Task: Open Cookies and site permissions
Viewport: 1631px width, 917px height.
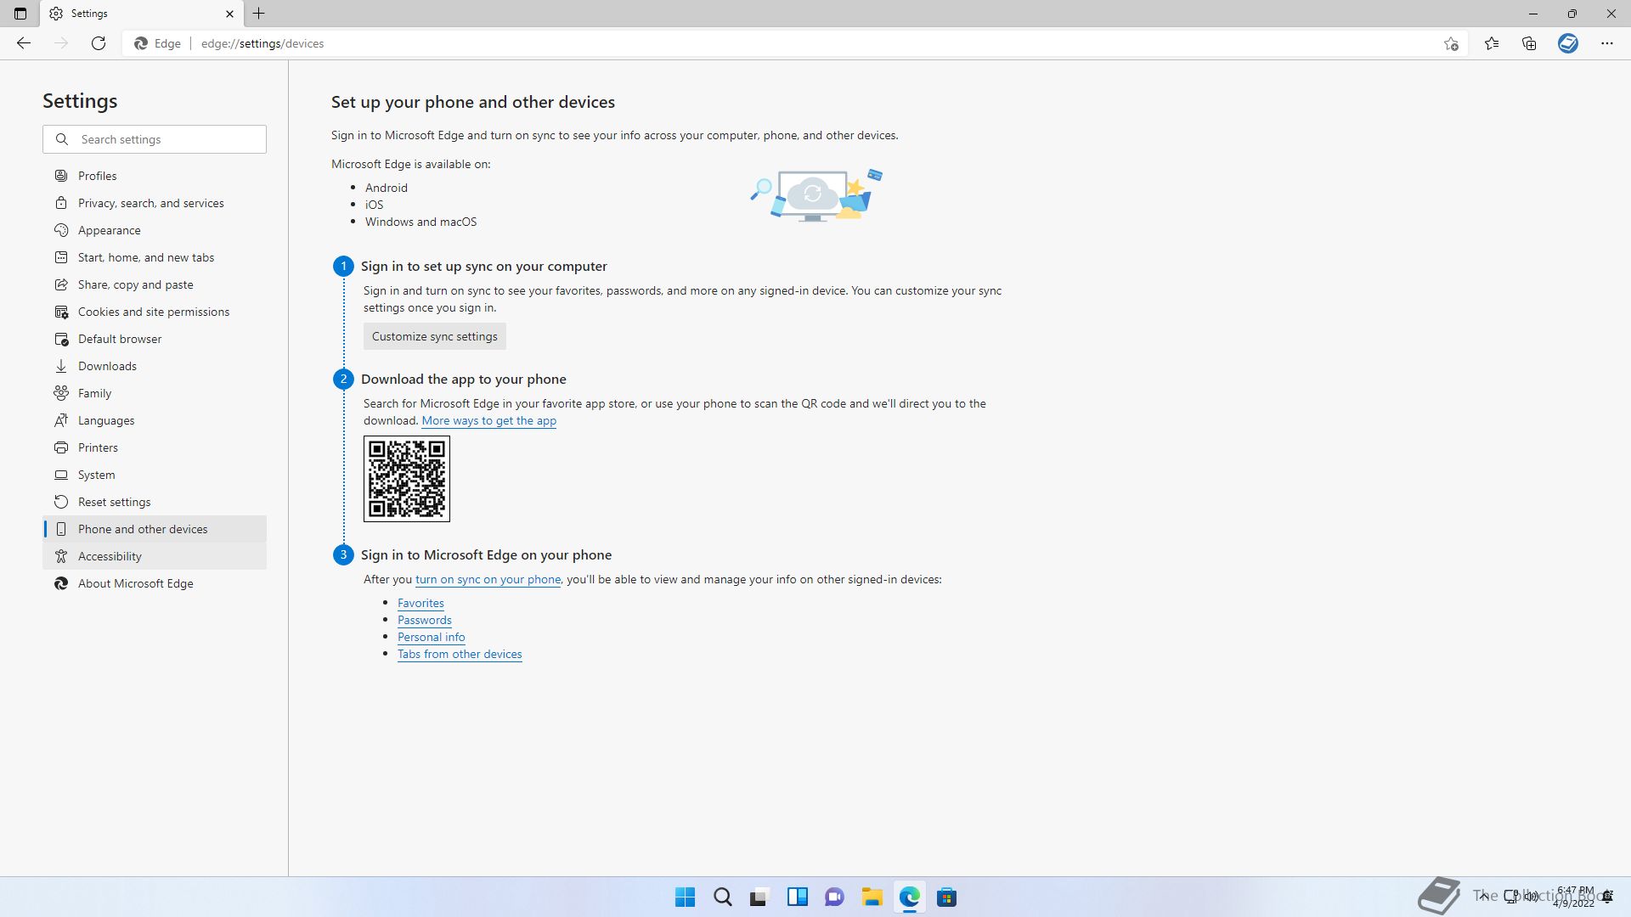Action: pyautogui.click(x=155, y=312)
